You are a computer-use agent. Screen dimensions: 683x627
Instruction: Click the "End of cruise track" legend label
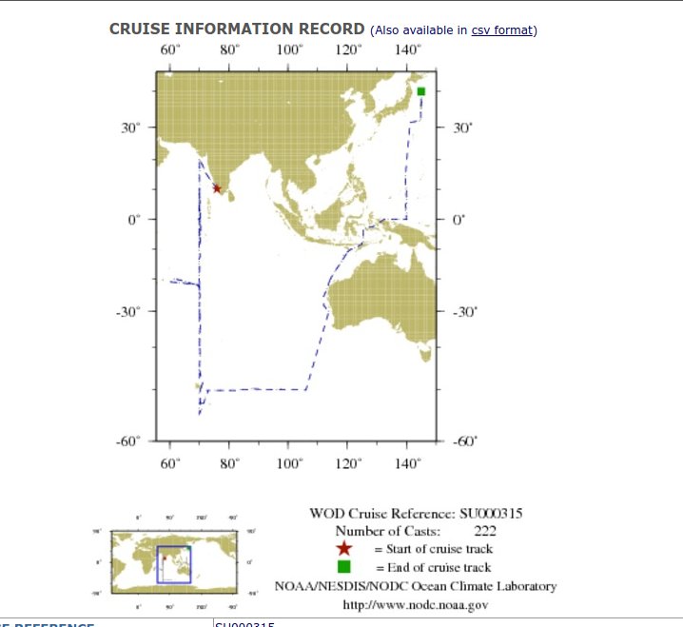click(433, 567)
